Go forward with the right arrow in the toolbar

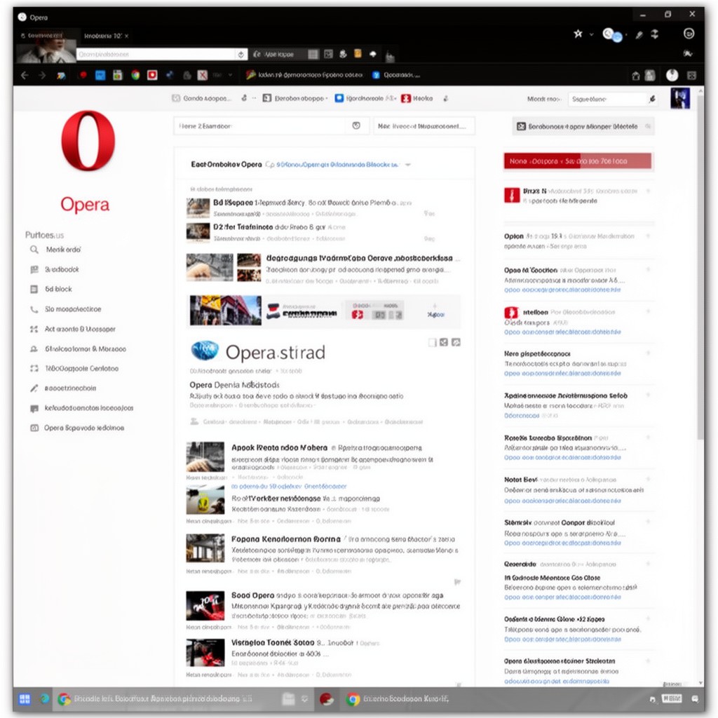click(x=42, y=75)
